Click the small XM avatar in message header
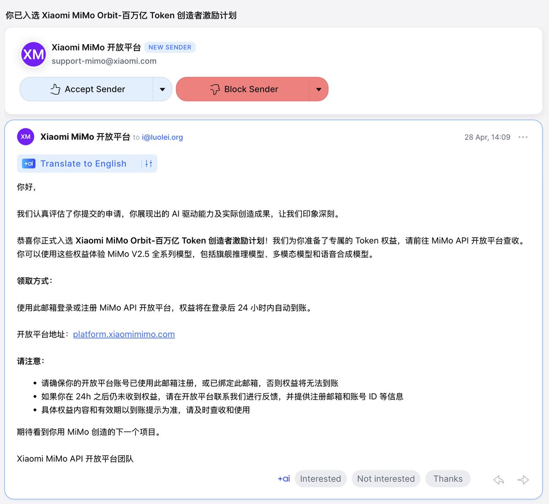The width and height of the screenshot is (549, 504). pyautogui.click(x=26, y=137)
